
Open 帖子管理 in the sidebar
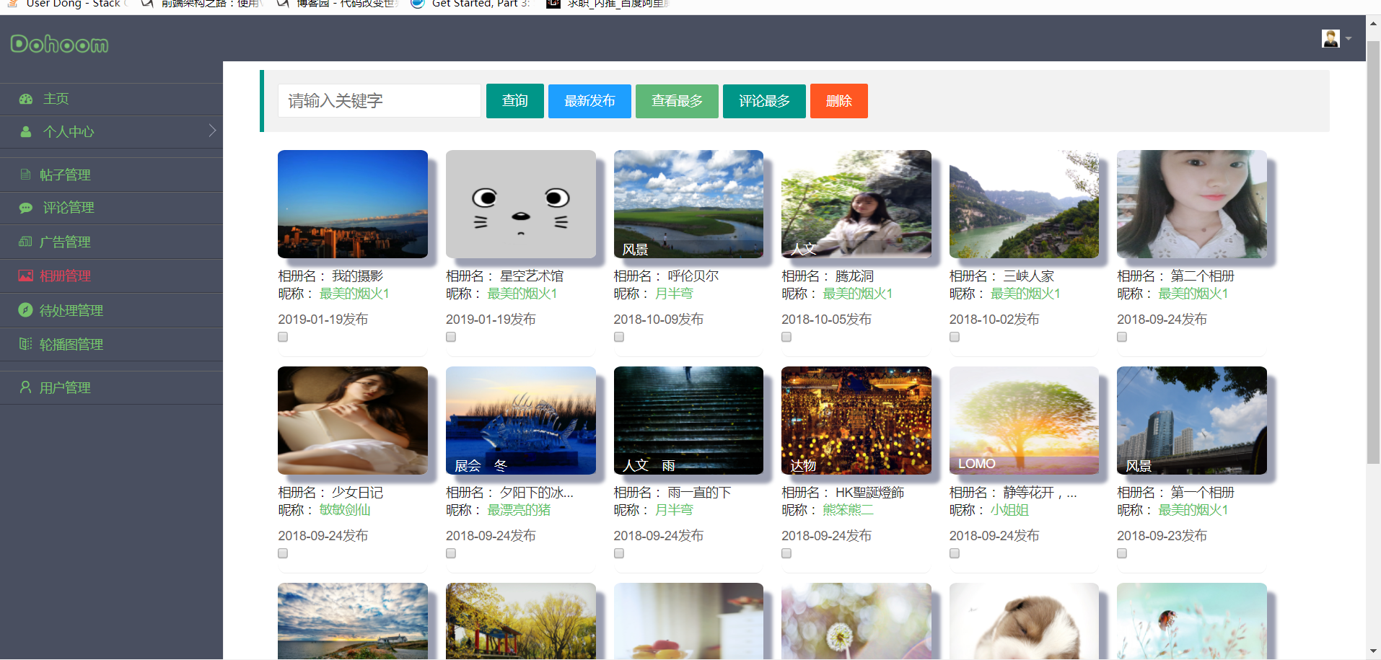pyautogui.click(x=111, y=175)
